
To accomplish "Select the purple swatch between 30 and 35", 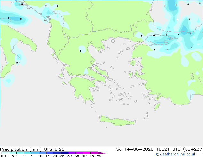I will click(x=72, y=153).
